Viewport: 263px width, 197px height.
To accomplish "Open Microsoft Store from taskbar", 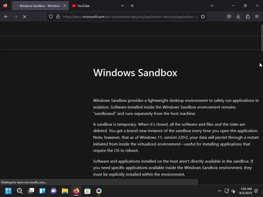I will point(87,191).
